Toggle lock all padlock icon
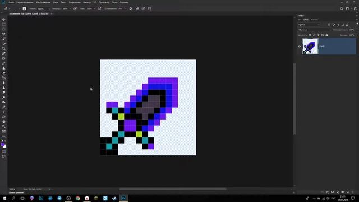The image size is (359, 202). click(x=326, y=35)
